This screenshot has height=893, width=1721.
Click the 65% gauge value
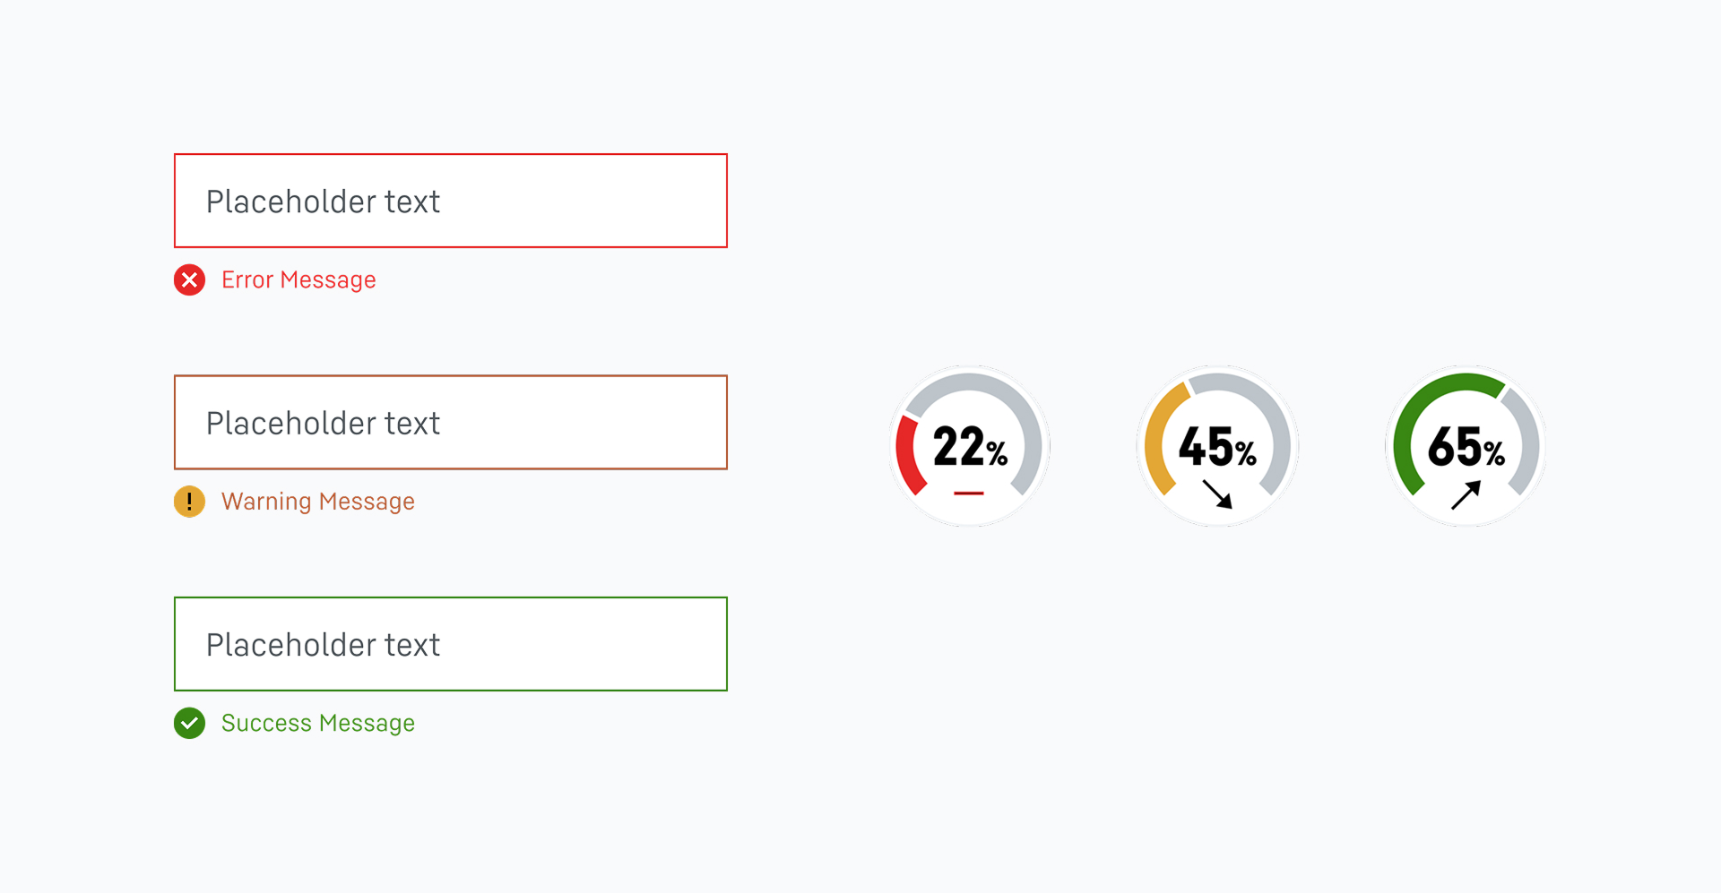[1466, 447]
